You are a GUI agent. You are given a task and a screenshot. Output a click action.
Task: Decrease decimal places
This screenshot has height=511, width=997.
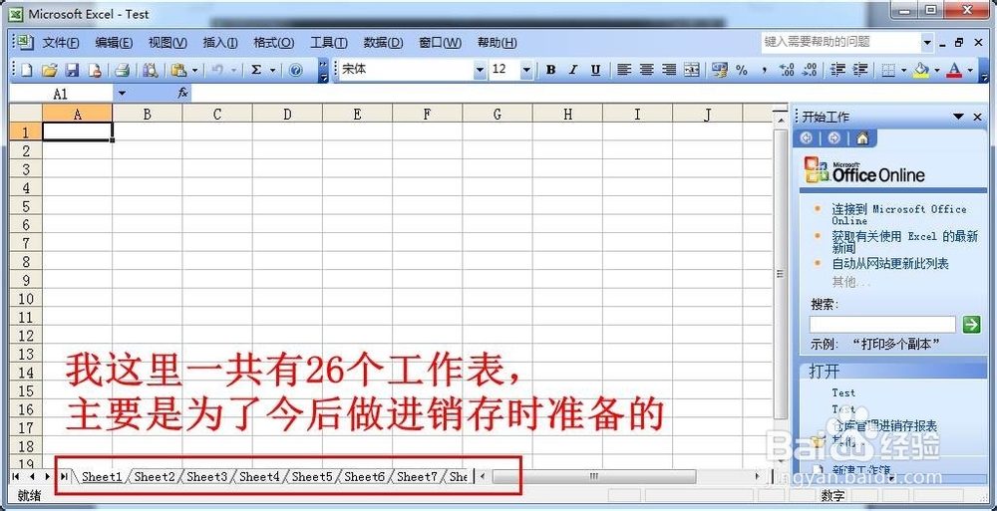tap(810, 70)
